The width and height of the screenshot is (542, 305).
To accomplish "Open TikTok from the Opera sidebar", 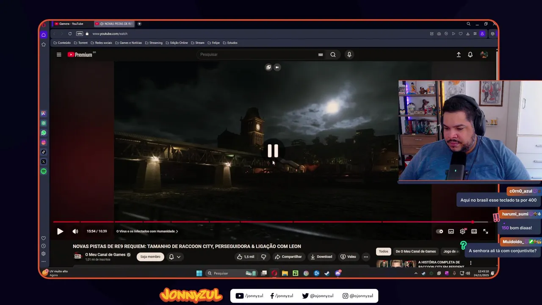I will pos(44,152).
